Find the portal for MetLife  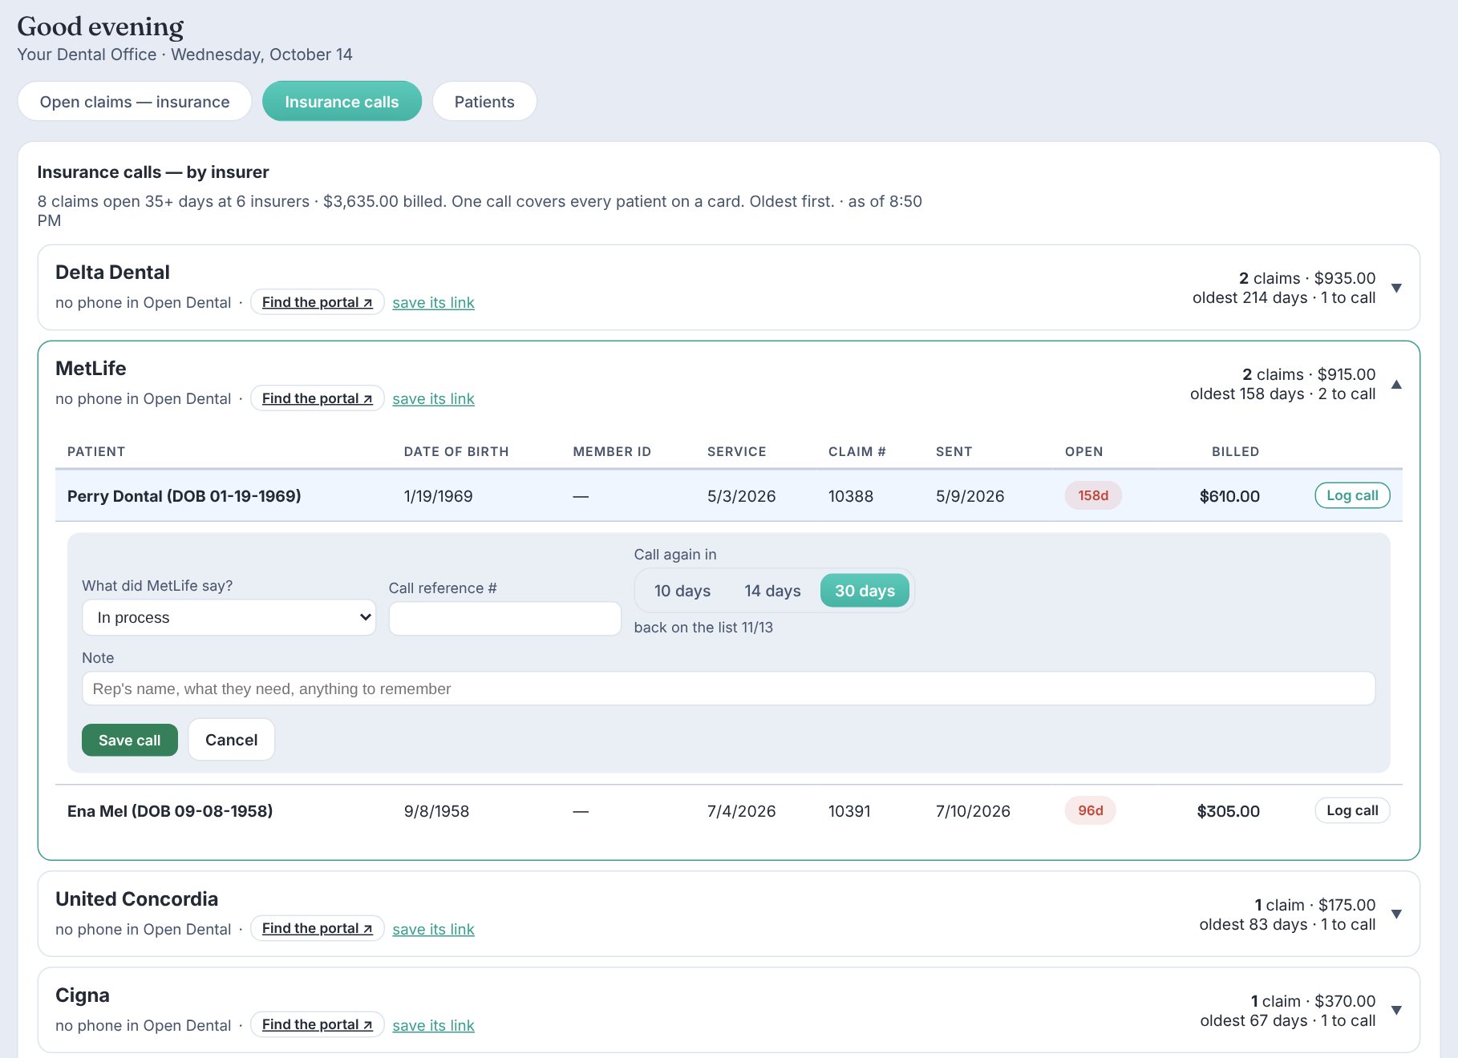318,398
